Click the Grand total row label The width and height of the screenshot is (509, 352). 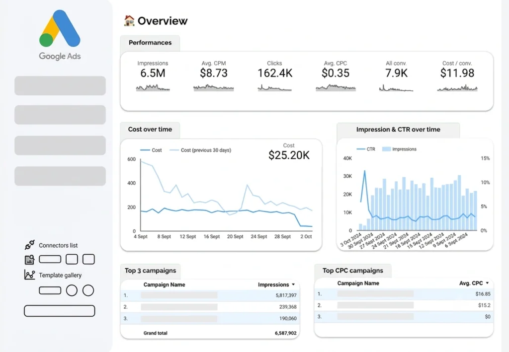click(x=155, y=333)
